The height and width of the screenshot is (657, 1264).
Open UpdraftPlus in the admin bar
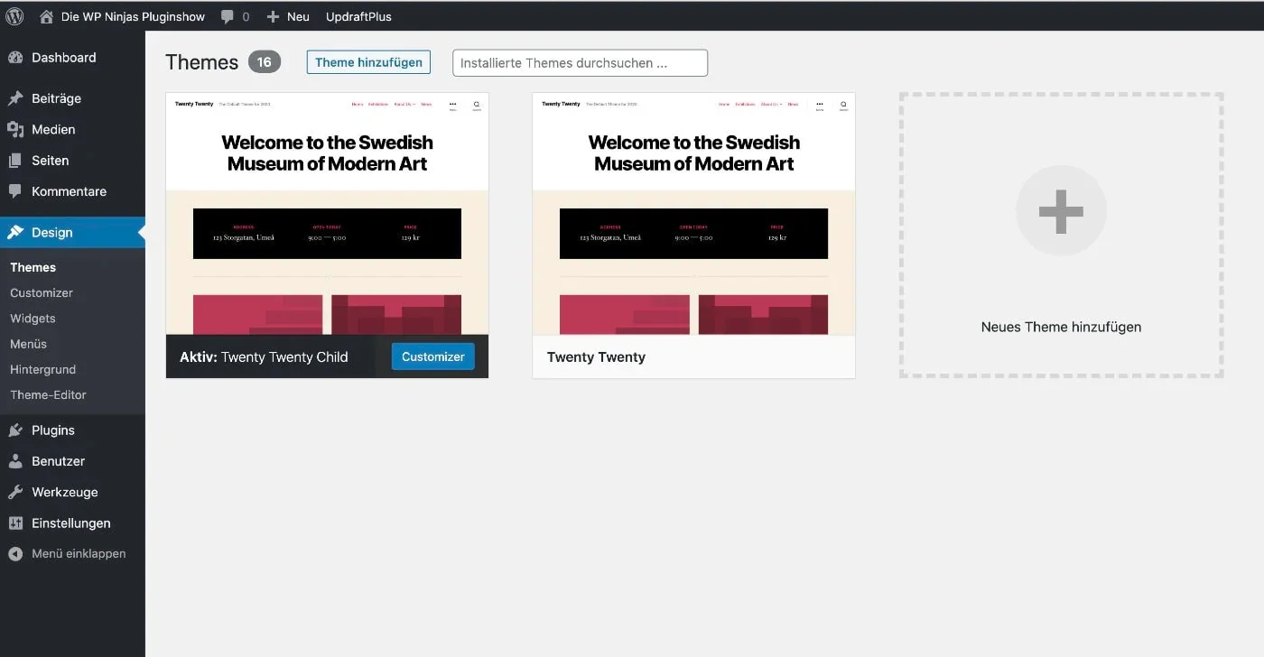coord(358,16)
